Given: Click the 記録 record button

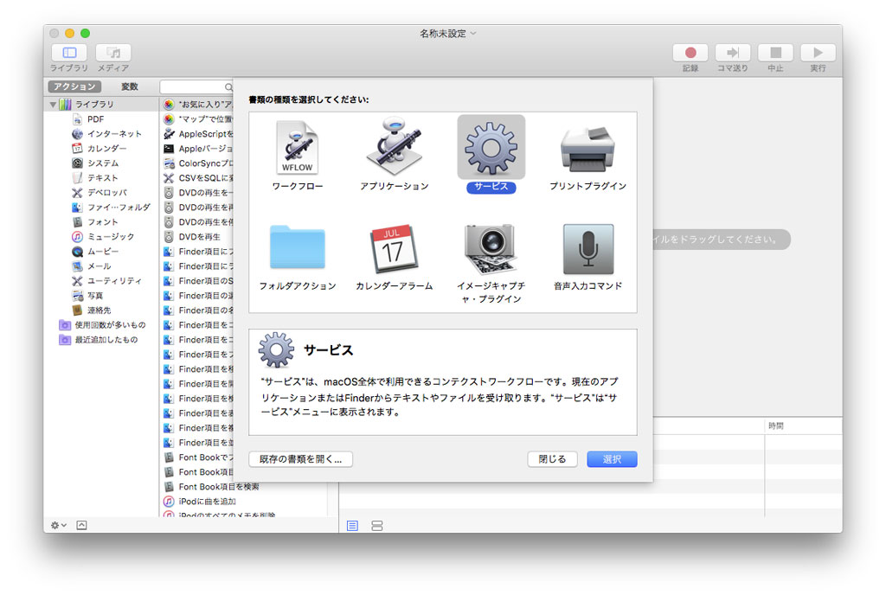Looking at the screenshot, I should 690,53.
